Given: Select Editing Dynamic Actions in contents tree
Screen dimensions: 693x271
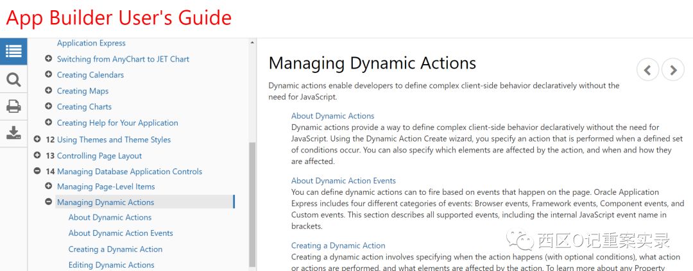Looking at the screenshot, I should point(111,265).
